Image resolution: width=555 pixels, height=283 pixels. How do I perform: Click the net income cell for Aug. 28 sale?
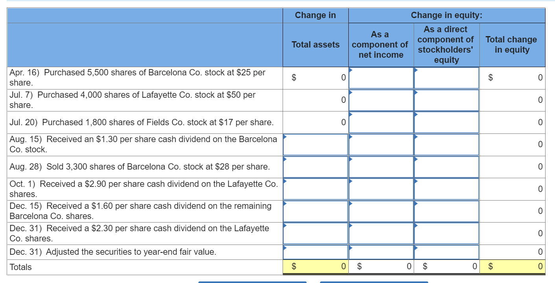point(380,166)
